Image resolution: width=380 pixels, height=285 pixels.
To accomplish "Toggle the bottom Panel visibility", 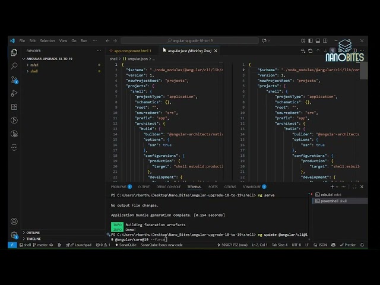I will pos(318,41).
